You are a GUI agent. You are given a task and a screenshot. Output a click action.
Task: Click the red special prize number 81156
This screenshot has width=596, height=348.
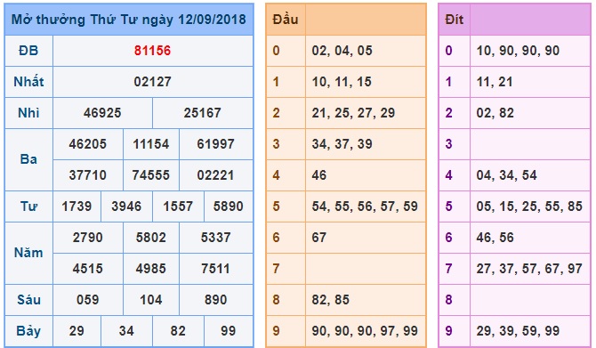click(152, 51)
